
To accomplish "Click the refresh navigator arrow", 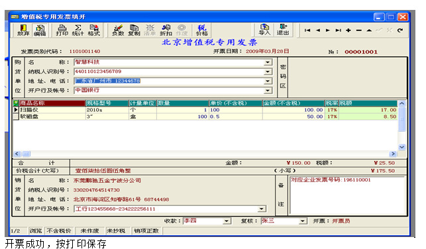I will (400, 30).
